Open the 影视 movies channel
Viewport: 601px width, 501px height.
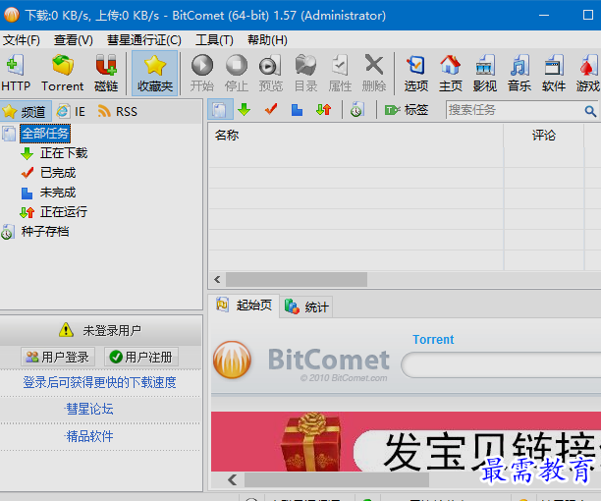coord(485,74)
